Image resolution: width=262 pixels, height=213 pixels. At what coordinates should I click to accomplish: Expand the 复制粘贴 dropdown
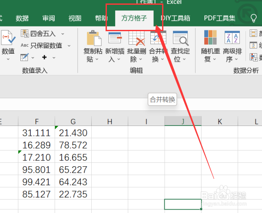click(97, 59)
